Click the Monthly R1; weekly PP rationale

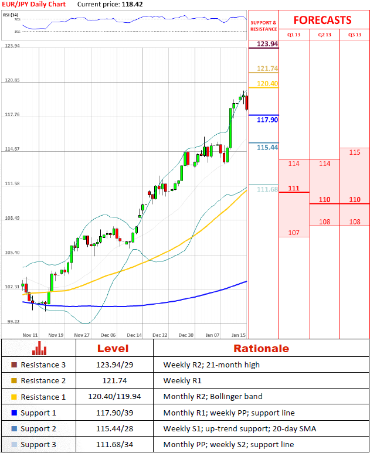click(229, 413)
